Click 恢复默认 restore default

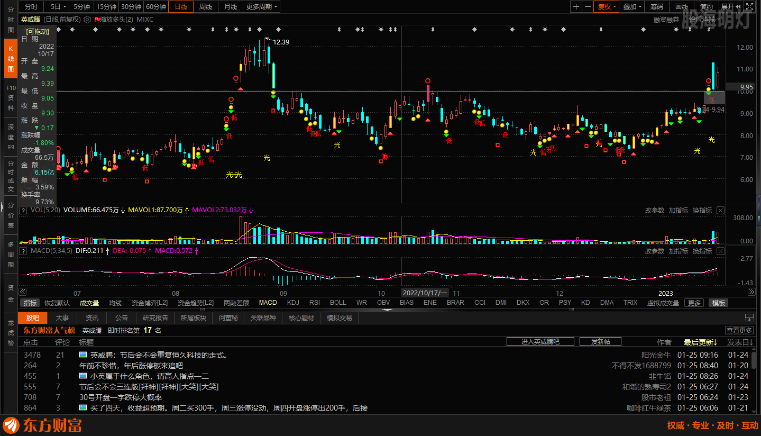tap(57, 303)
